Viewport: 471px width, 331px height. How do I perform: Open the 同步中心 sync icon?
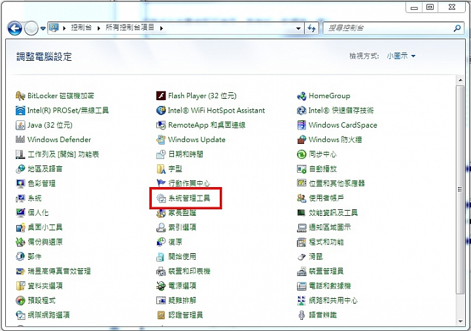point(302,154)
